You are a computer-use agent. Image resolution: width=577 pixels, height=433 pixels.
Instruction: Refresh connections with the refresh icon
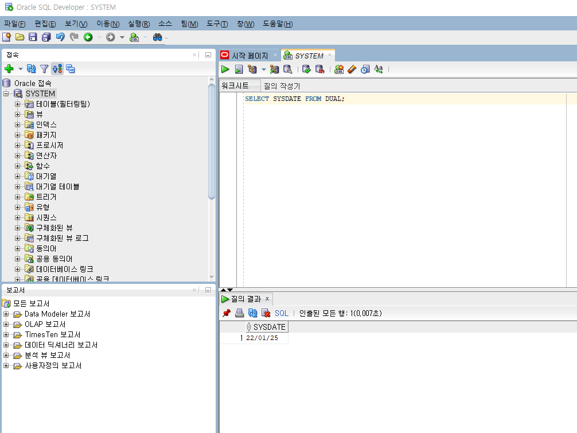pyautogui.click(x=32, y=69)
